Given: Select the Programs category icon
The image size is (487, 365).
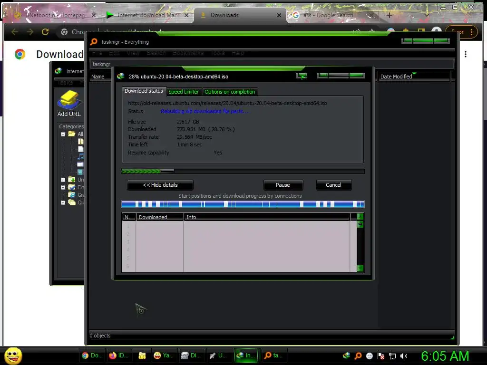Looking at the screenshot, I should (x=81, y=164).
